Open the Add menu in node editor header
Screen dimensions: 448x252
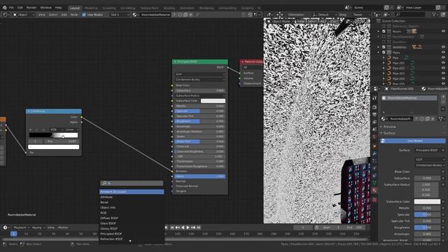pos(64,15)
